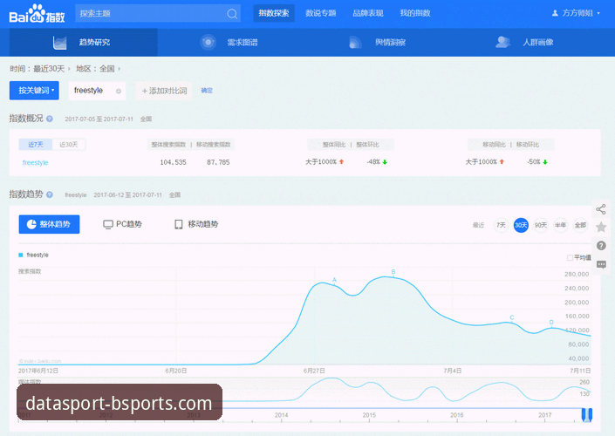The height and width of the screenshot is (436, 615).
Task: Choose the 30天 range option
Action: click(x=521, y=225)
